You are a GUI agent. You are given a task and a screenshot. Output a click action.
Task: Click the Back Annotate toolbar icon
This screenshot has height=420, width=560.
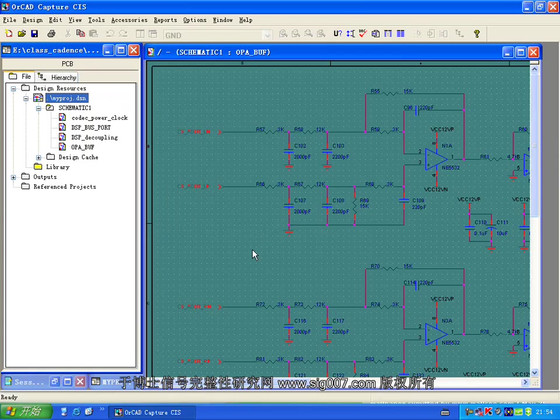[x=351, y=34]
